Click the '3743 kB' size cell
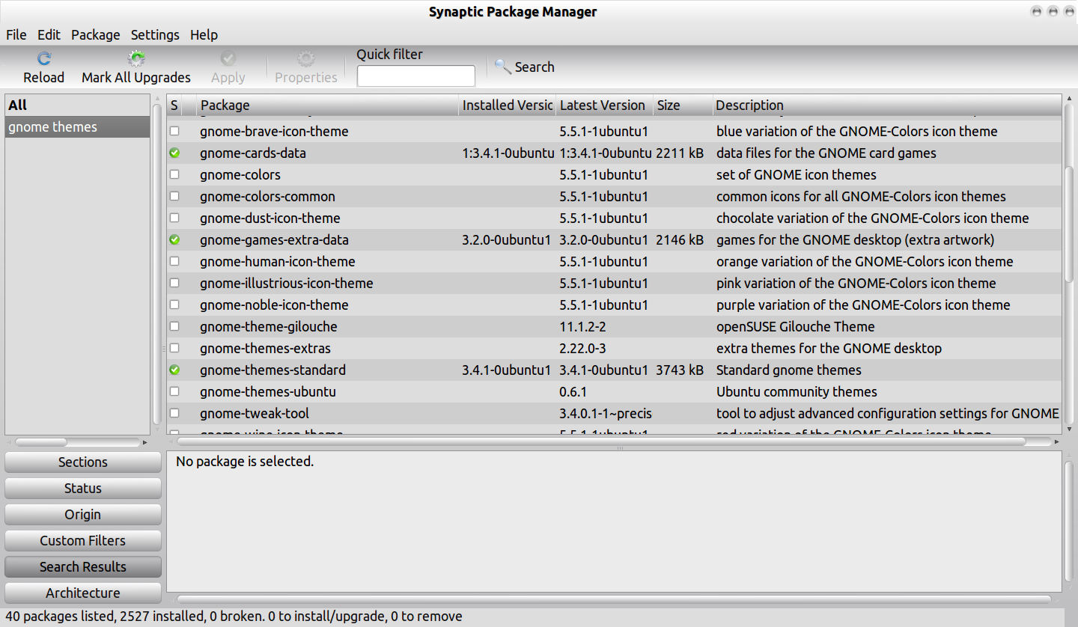Screen dimensions: 1078x627 [680, 370]
